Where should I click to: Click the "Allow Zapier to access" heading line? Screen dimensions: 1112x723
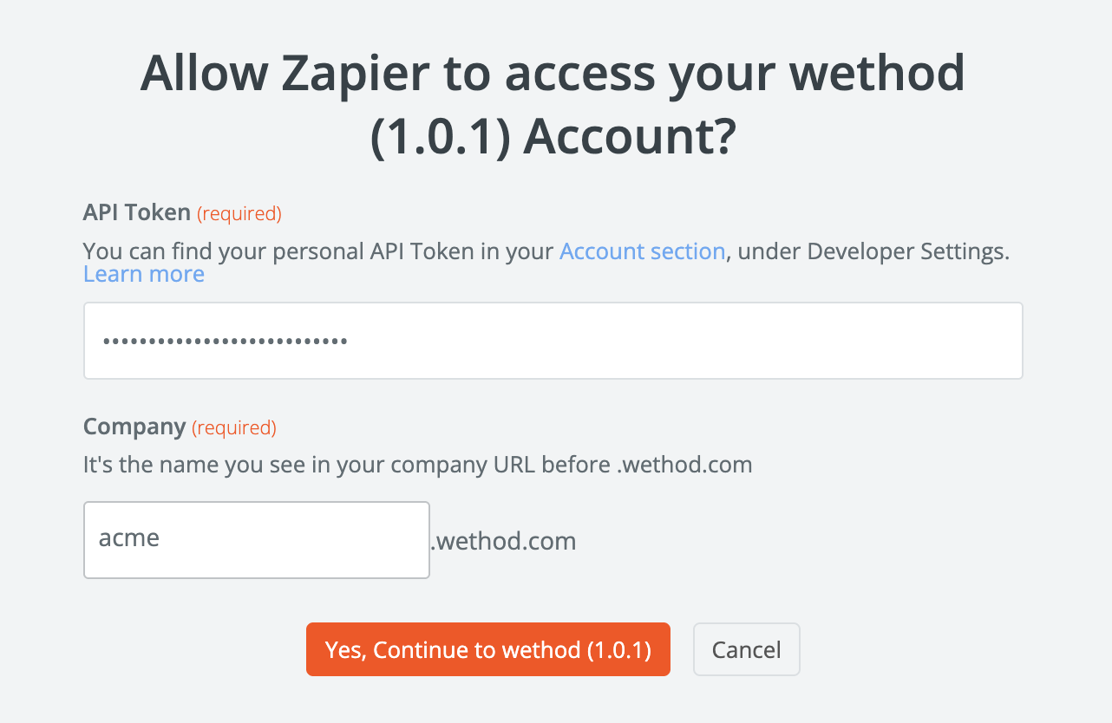[553, 74]
